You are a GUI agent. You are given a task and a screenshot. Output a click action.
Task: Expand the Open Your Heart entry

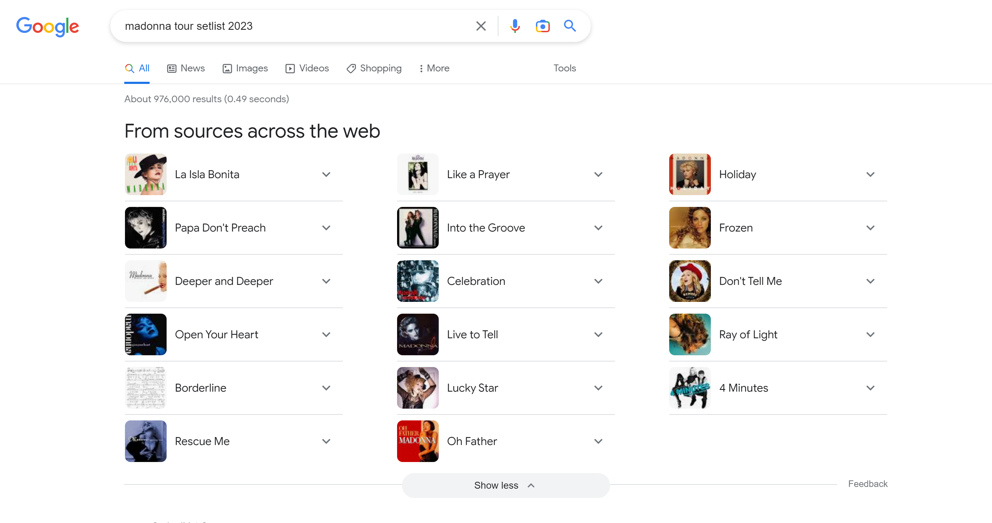pyautogui.click(x=326, y=335)
